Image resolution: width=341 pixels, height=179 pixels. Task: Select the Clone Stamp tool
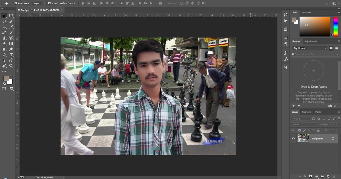(x=4, y=38)
